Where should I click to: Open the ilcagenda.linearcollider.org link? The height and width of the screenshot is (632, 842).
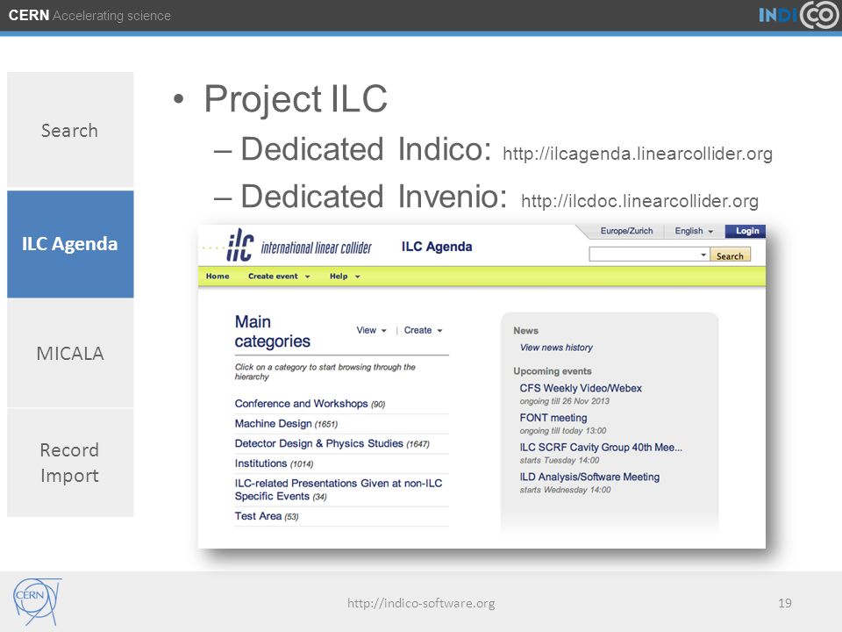click(x=638, y=154)
